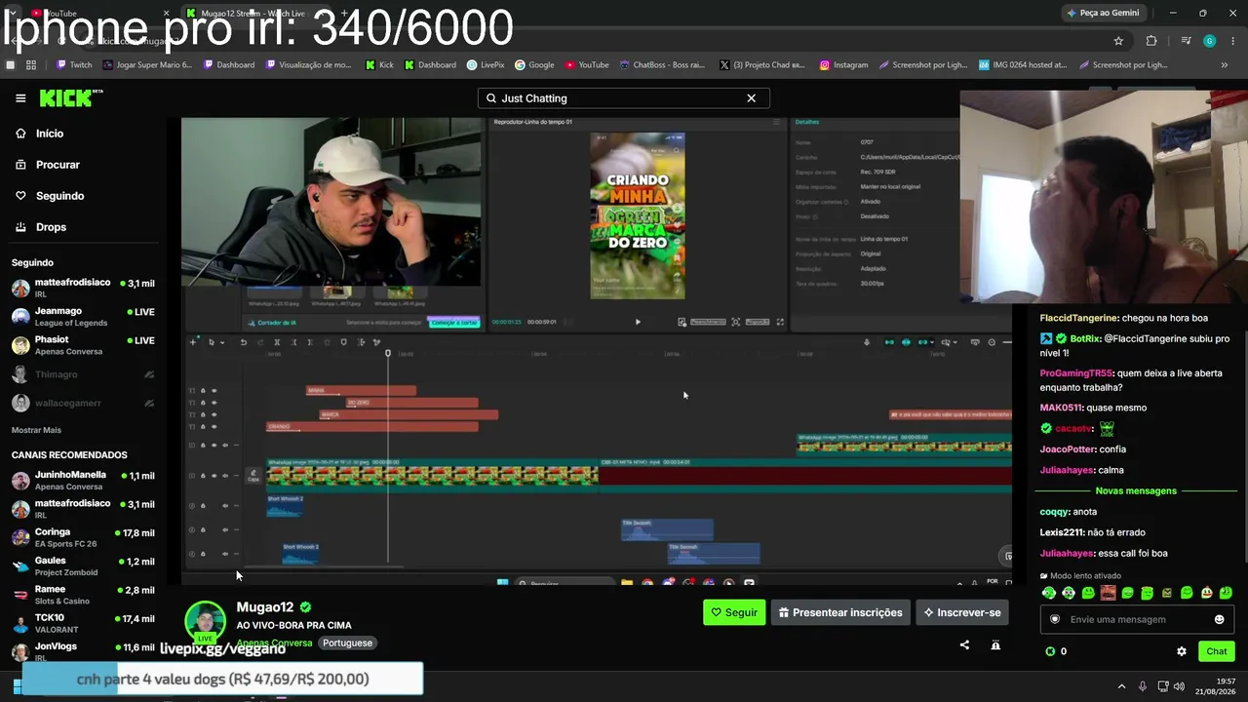Open the Google bookmark
Image resolution: width=1248 pixels, height=702 pixels.
click(x=534, y=65)
